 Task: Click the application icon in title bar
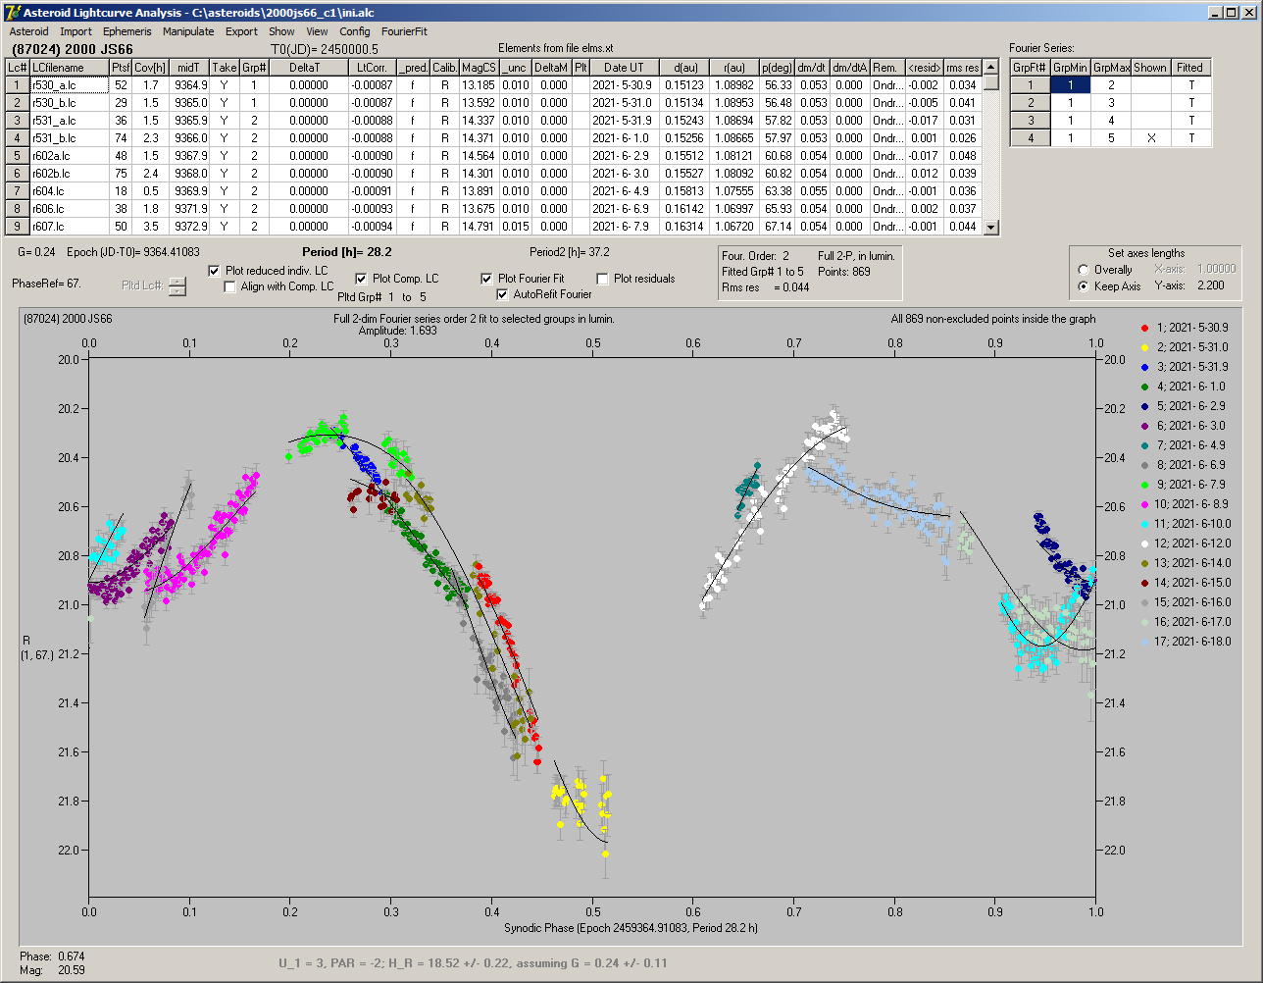[x=12, y=13]
